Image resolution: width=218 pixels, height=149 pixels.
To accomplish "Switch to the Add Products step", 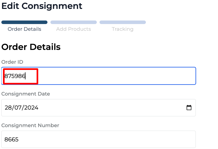I will click(73, 29).
